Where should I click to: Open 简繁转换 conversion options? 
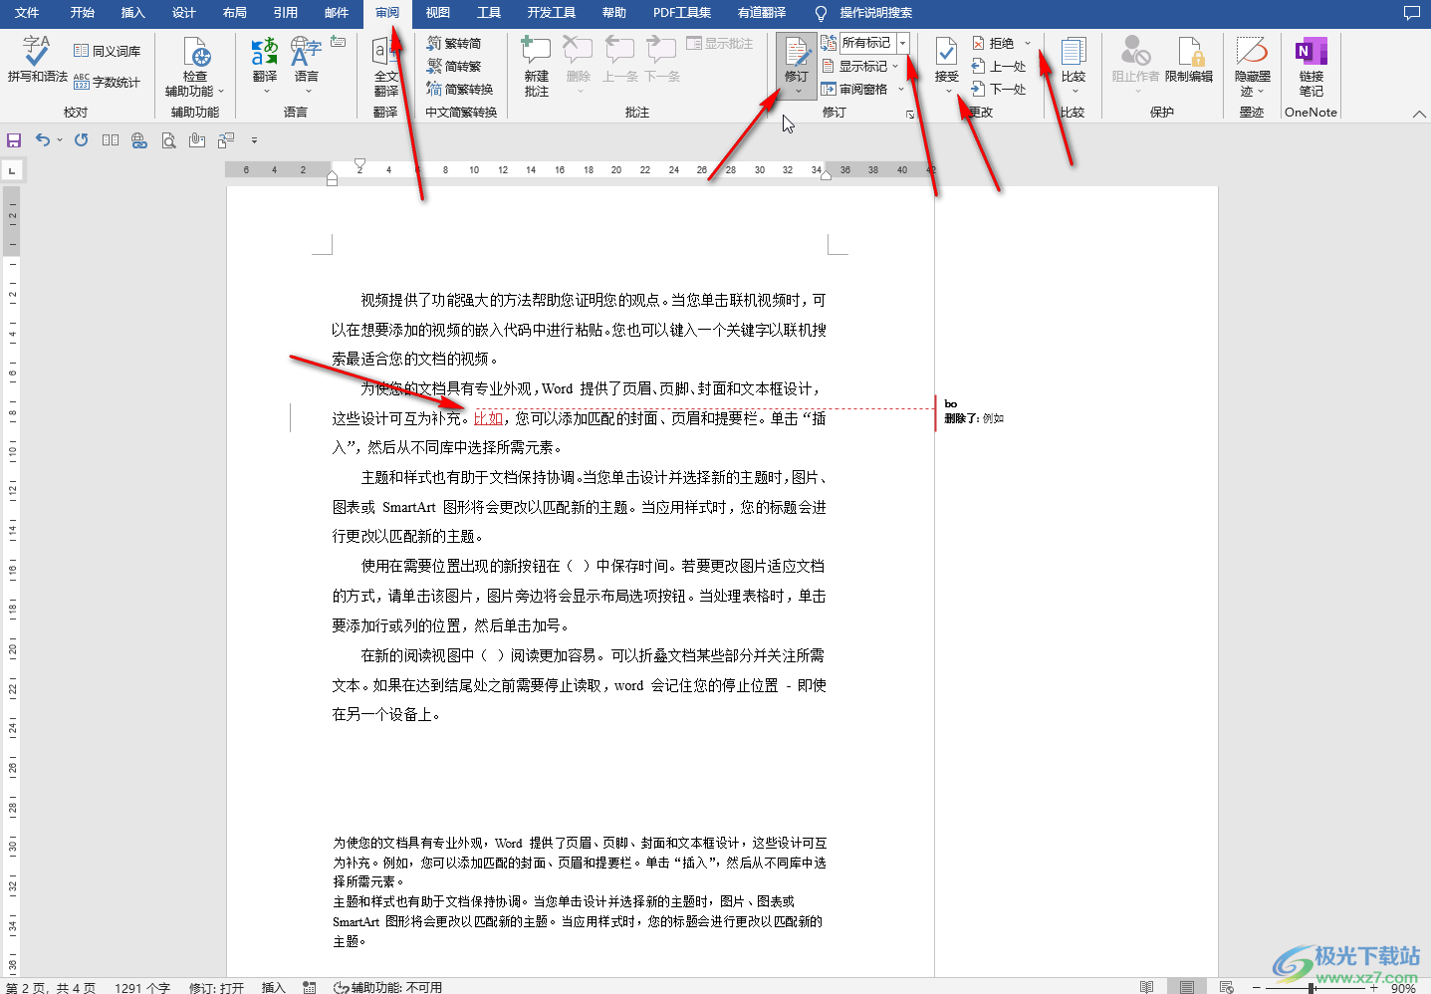460,89
